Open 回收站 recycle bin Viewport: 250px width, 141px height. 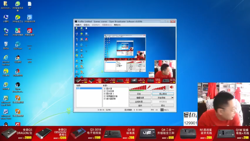pos(6,45)
